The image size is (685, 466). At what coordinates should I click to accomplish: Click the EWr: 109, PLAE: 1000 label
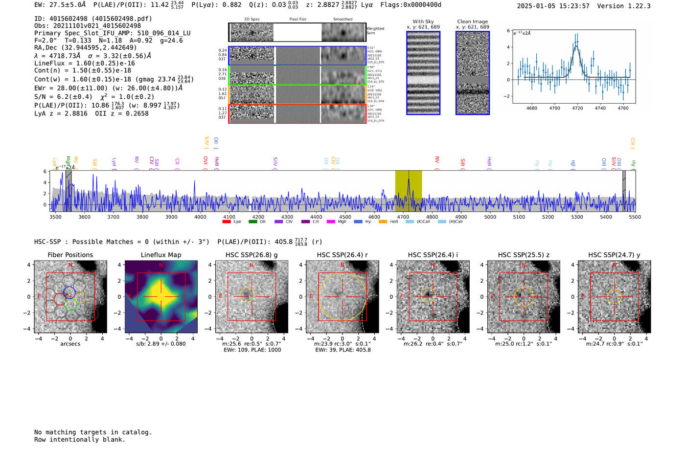coord(252,350)
